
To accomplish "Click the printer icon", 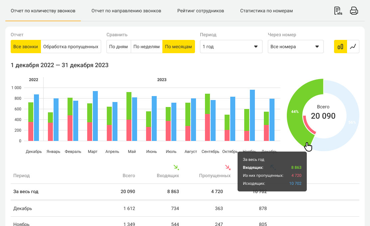I will [x=354, y=11].
